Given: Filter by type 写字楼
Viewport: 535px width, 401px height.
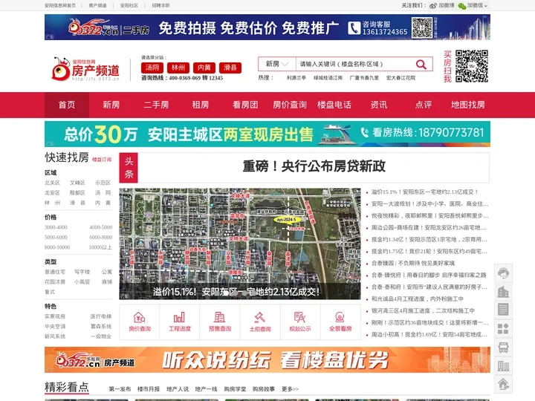Looking at the screenshot, I should (x=82, y=272).
